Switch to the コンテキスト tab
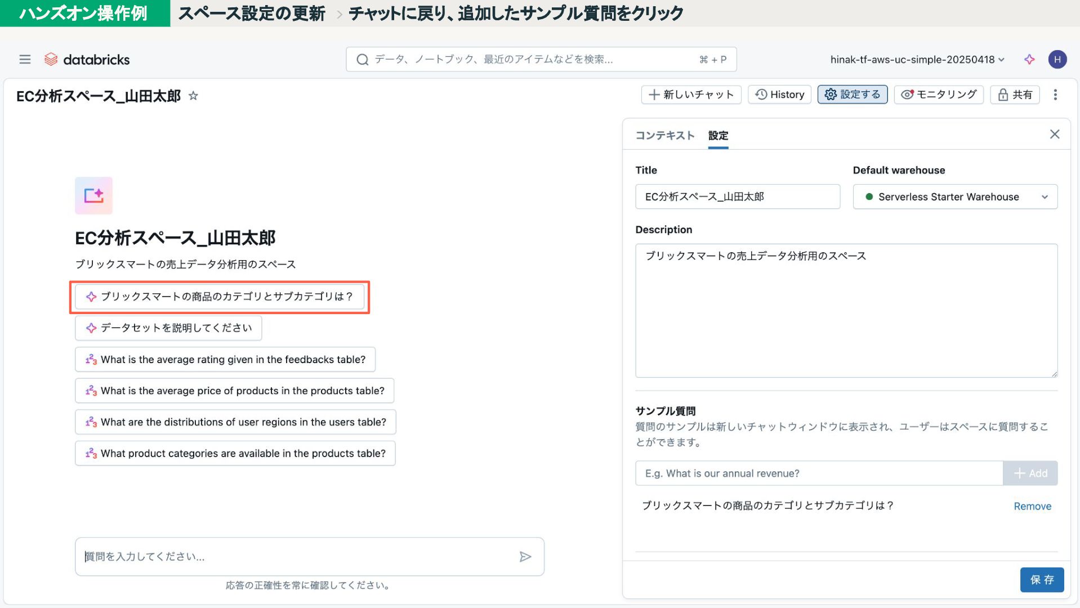Image resolution: width=1080 pixels, height=608 pixels. [x=664, y=135]
